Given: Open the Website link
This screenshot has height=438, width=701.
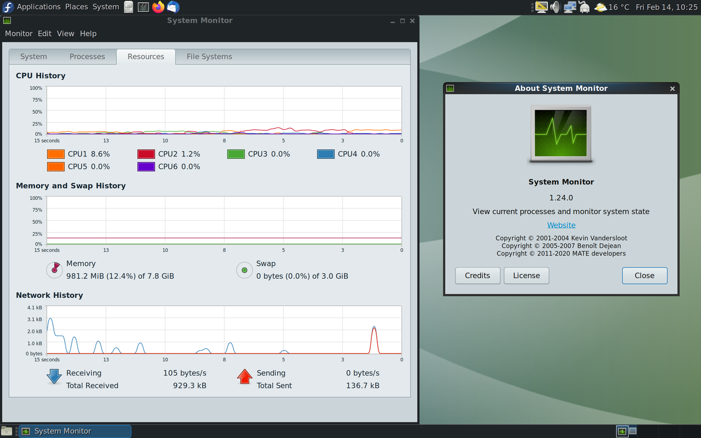Looking at the screenshot, I should pos(561,225).
